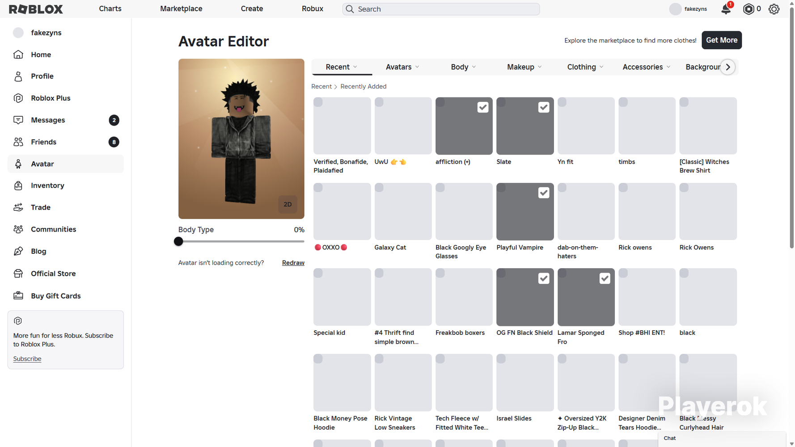The image size is (795, 447).
Task: Expand the Avatars dropdown tab
Action: point(402,67)
